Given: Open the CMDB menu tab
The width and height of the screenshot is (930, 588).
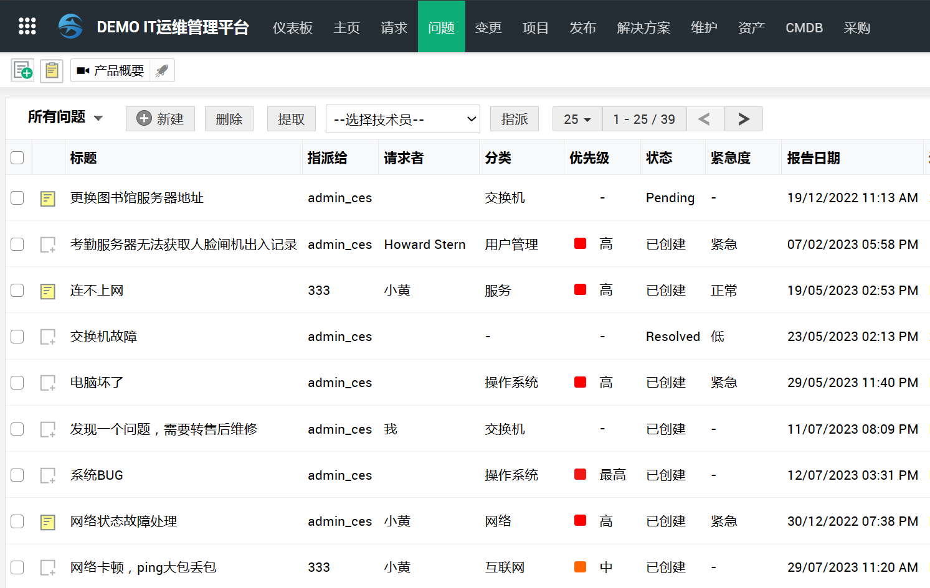Looking at the screenshot, I should pos(804,27).
